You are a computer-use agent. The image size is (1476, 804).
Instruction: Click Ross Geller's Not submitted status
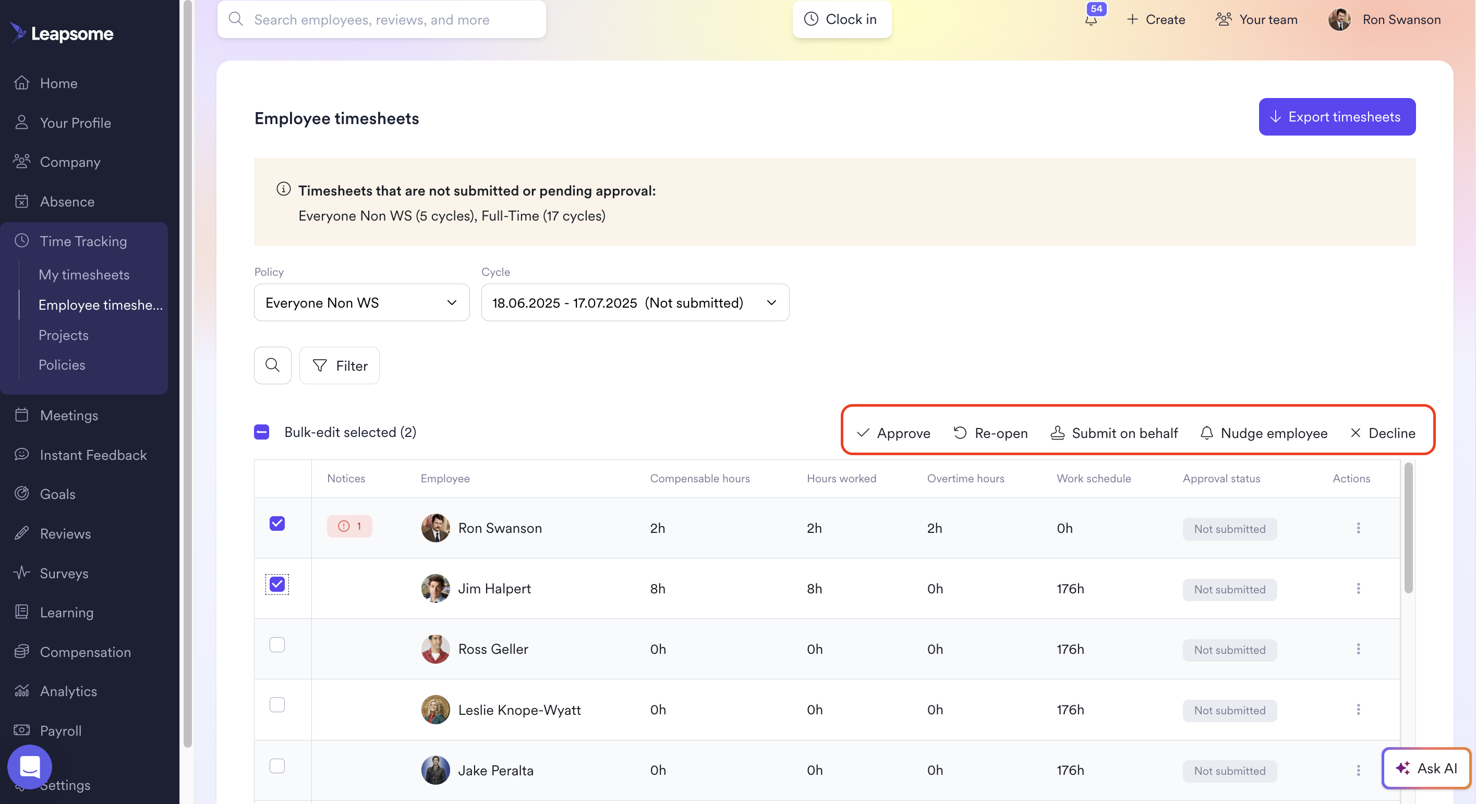1230,650
